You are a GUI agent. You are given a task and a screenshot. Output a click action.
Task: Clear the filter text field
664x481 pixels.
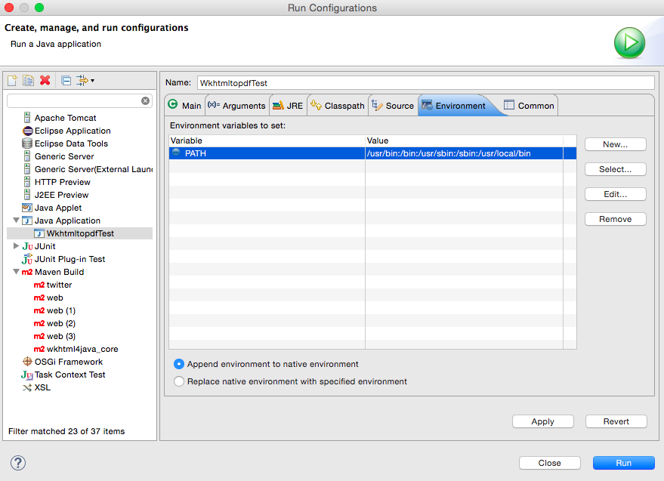pyautogui.click(x=145, y=100)
